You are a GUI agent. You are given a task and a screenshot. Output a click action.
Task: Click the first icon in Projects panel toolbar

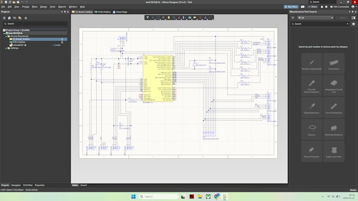(4, 18)
